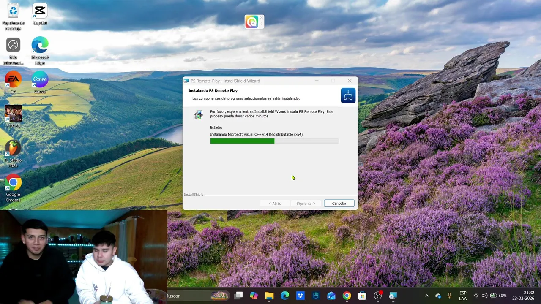Click the microphone tray icon
Viewport: 541px width, 304px height.
pyautogui.click(x=449, y=296)
